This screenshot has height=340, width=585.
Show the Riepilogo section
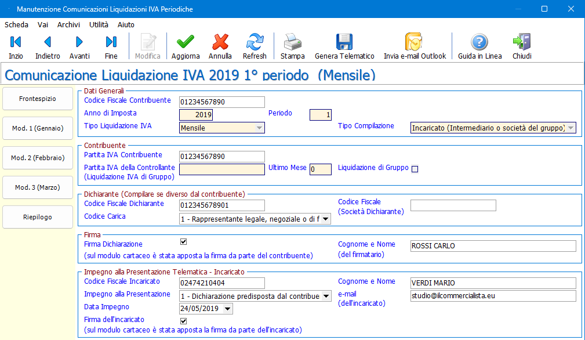pyautogui.click(x=38, y=217)
